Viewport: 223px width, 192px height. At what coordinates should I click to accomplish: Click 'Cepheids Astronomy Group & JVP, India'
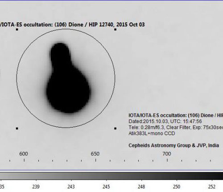click(173, 145)
